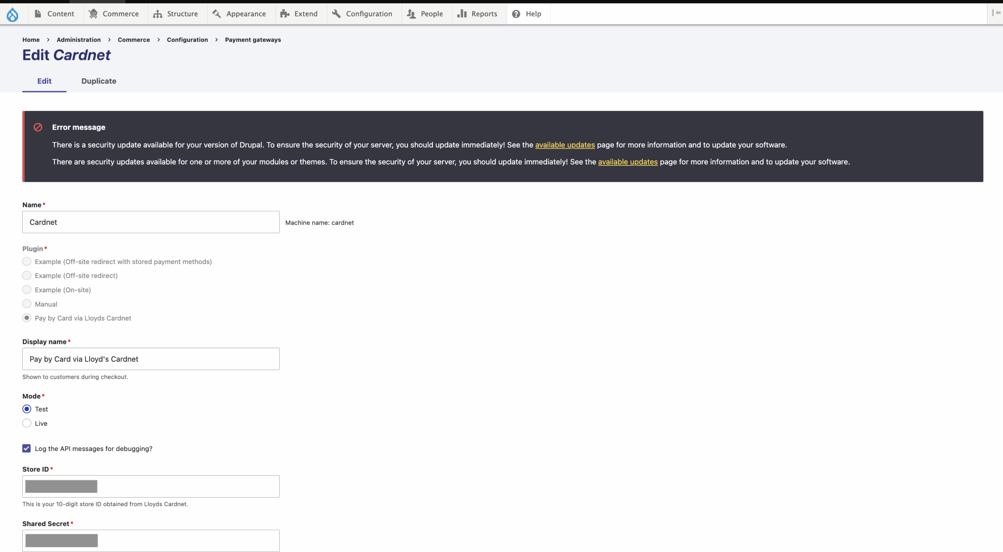Click the Display name input field
Screen dimensions: 1003x552
(151, 359)
